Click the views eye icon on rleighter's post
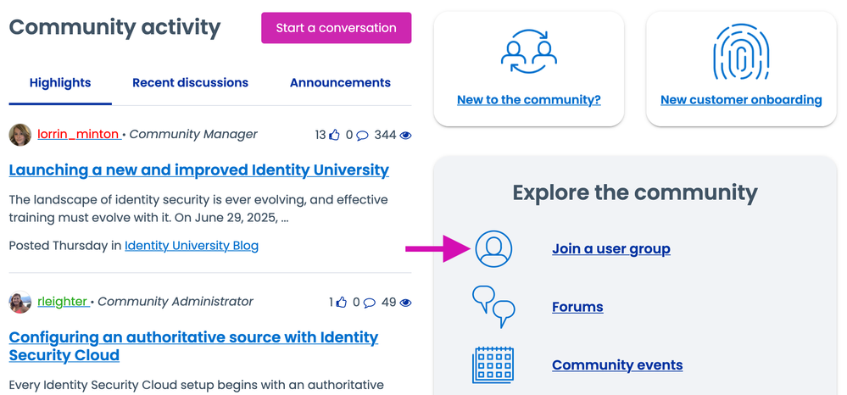The height and width of the screenshot is (395, 847). point(405,303)
